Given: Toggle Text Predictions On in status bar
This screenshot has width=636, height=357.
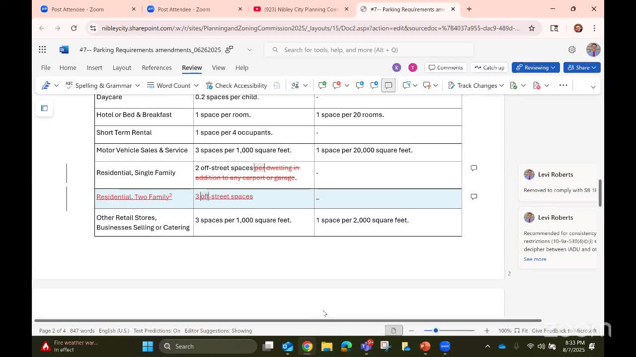Looking at the screenshot, I should coord(157,331).
